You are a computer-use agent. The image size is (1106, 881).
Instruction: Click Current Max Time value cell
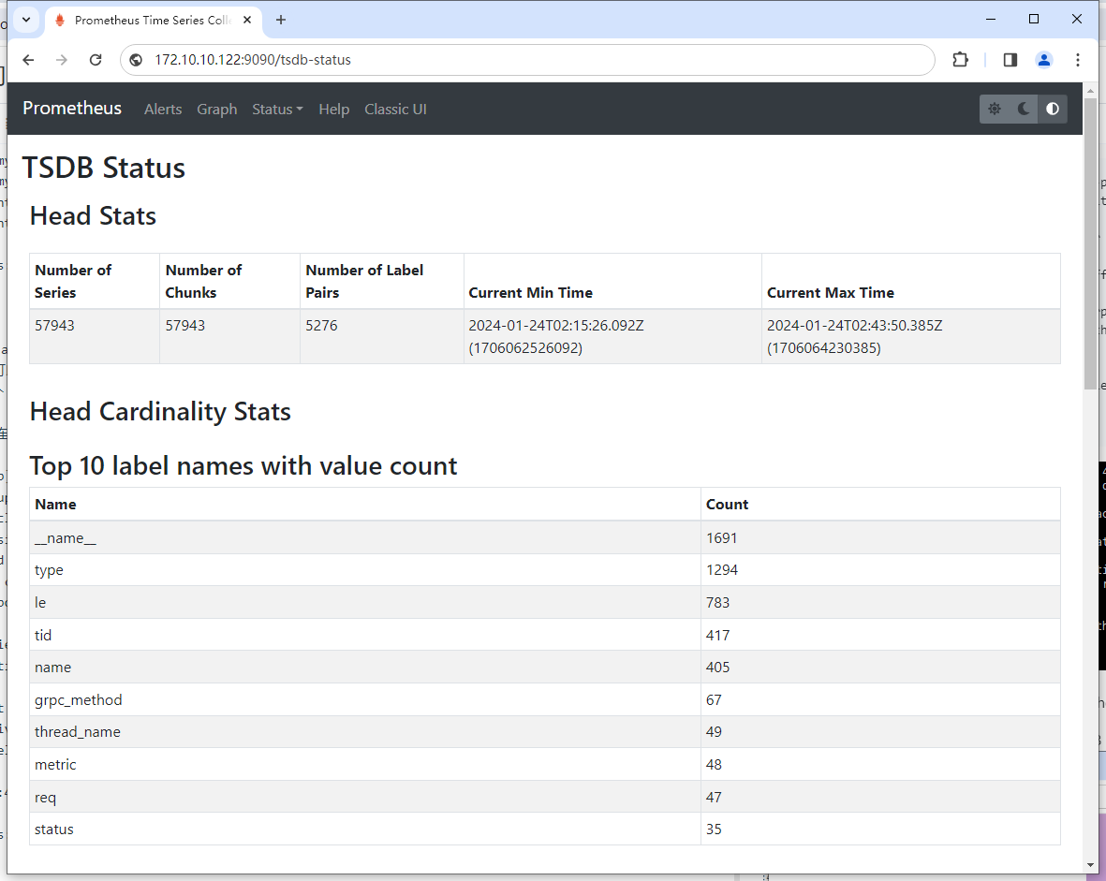coord(910,336)
